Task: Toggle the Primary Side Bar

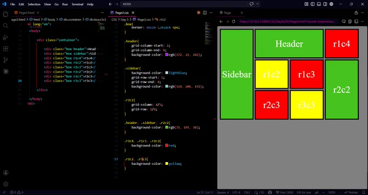Action: (x=313, y=4)
